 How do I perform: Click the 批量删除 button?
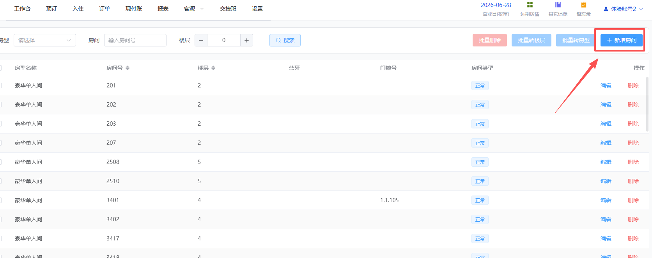(490, 40)
